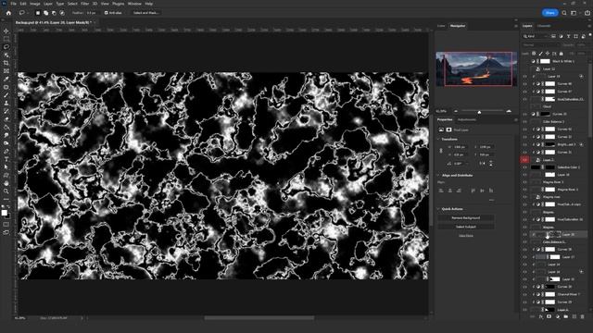Click the foreground color swatch

[x=4, y=213]
